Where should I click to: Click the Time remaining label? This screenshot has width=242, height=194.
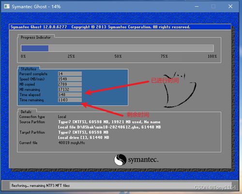(x=31, y=100)
